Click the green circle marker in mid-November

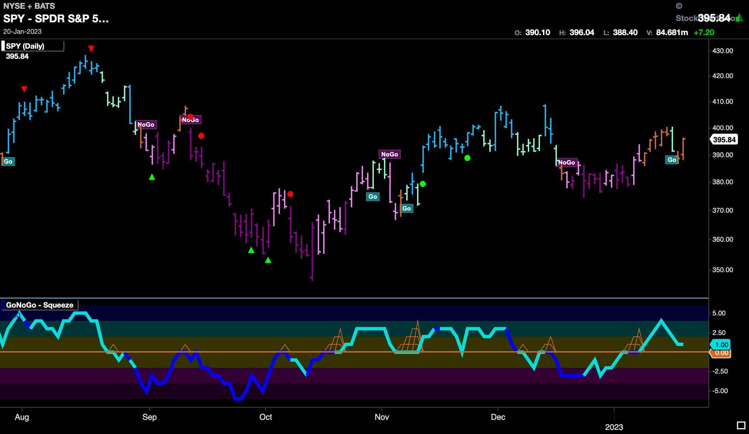tap(423, 184)
